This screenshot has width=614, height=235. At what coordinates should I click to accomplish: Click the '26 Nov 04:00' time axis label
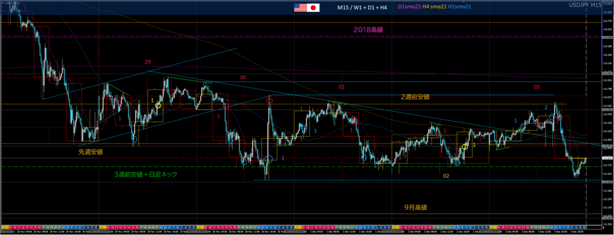(x=25, y=231)
